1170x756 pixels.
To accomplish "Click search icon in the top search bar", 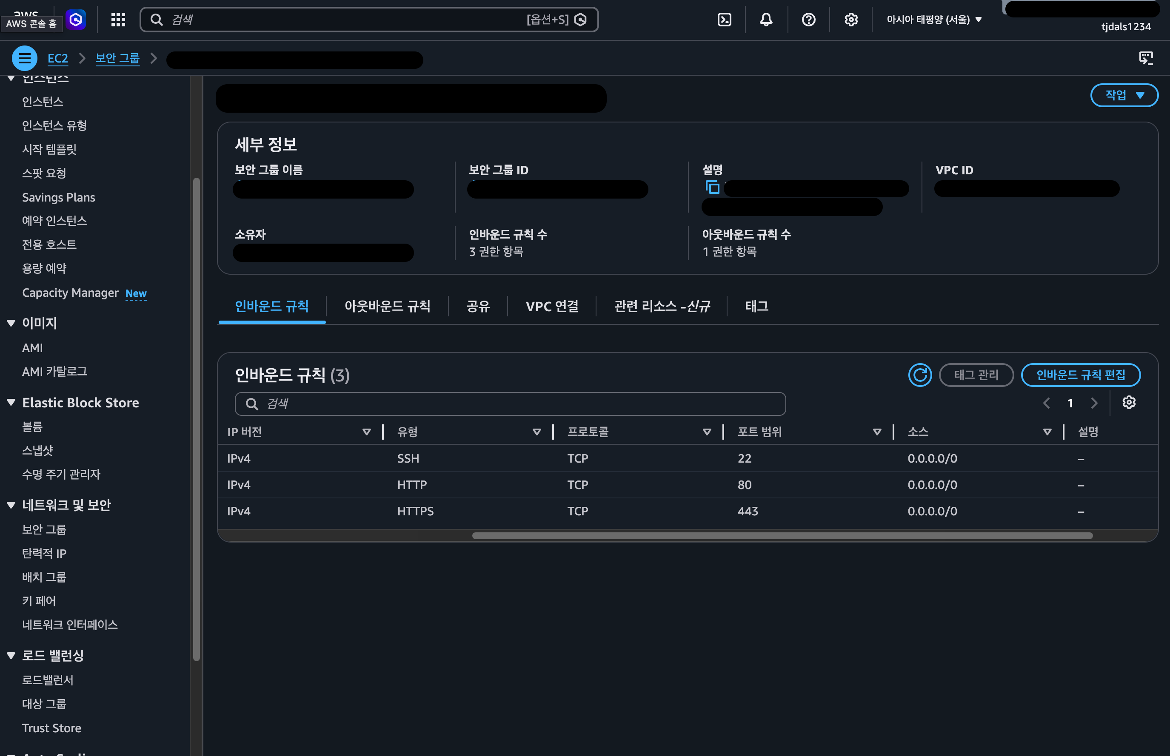I will click(156, 20).
